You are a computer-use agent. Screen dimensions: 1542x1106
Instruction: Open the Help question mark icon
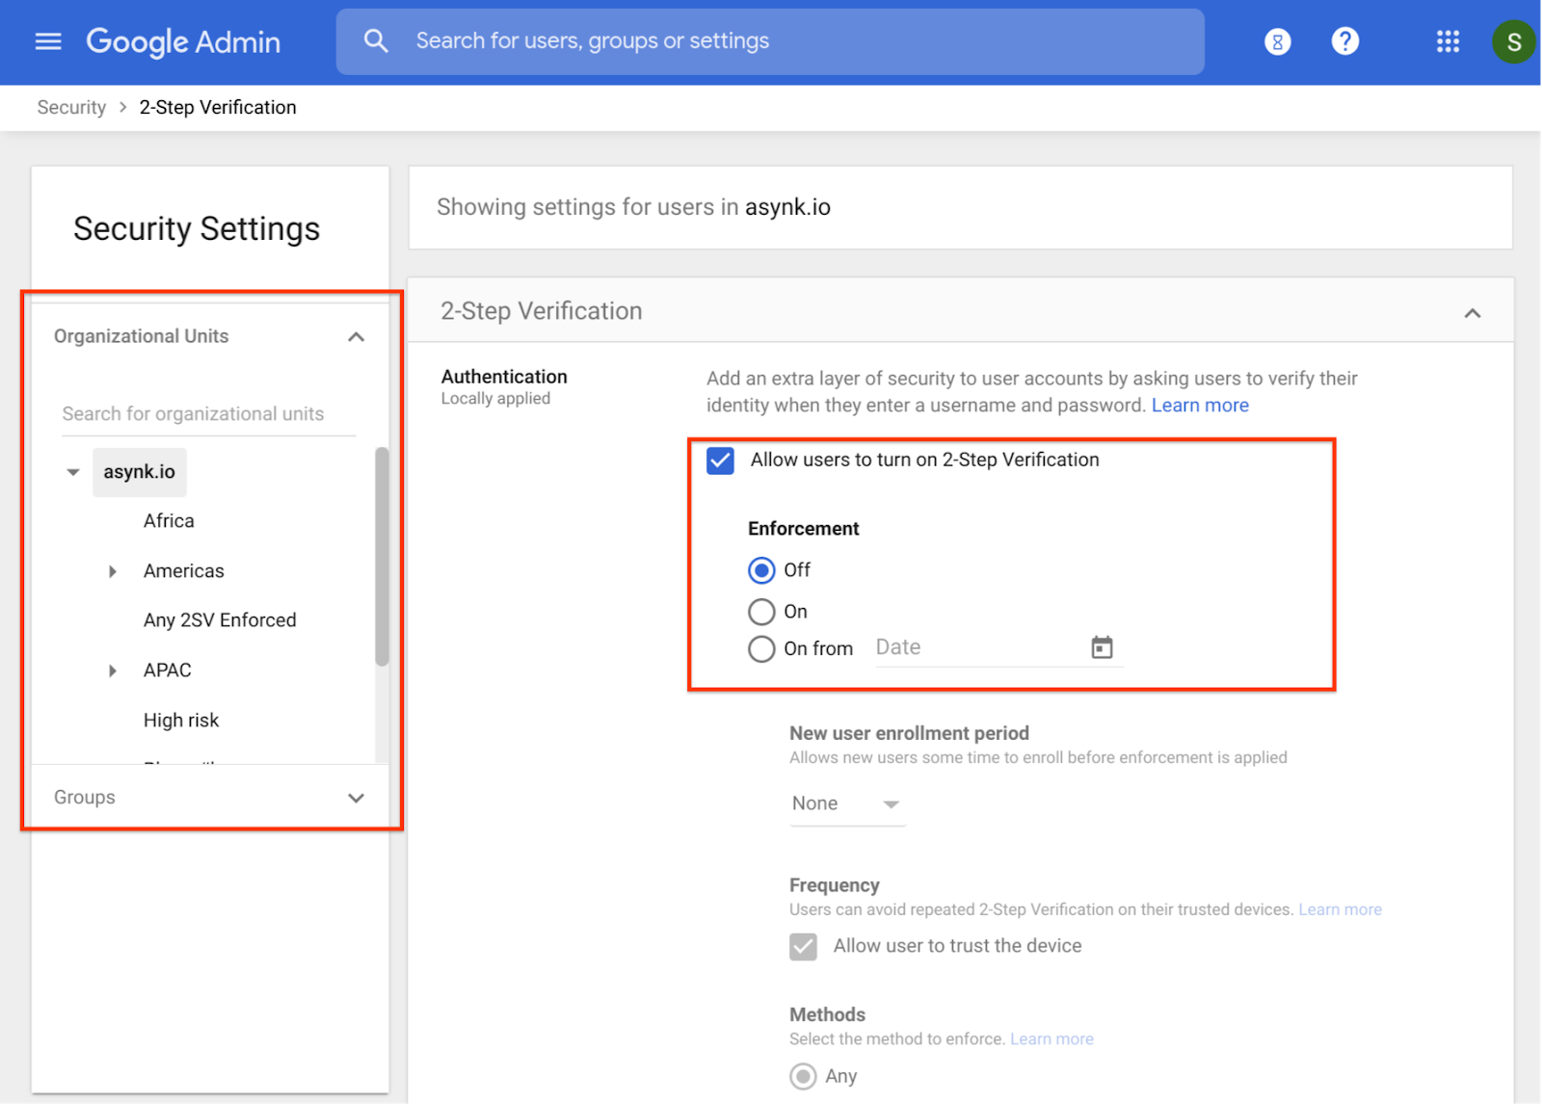pos(1344,41)
